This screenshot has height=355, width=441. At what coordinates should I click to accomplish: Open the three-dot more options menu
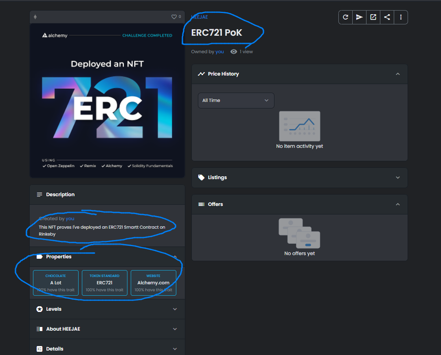click(401, 17)
